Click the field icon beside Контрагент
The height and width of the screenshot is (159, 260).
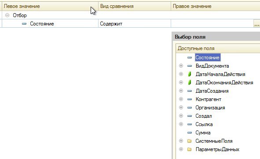(190, 99)
